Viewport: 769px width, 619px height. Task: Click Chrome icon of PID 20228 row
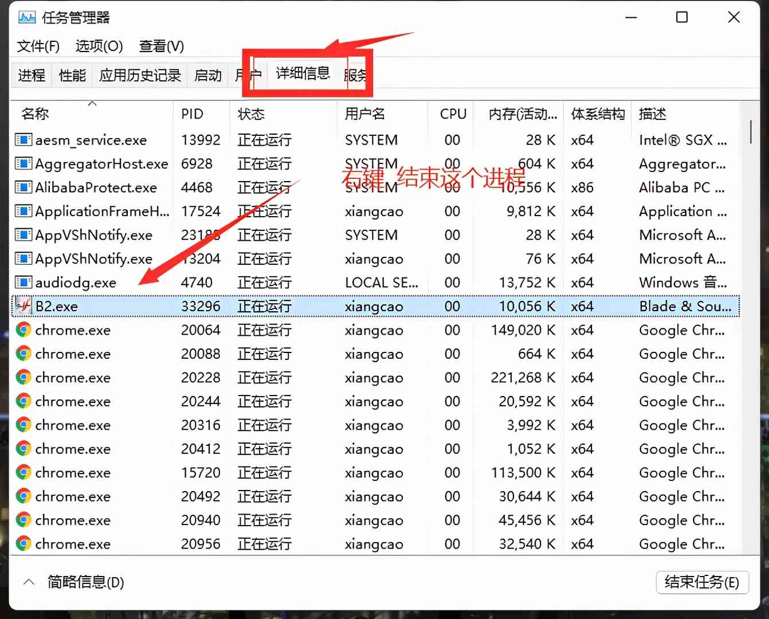click(23, 378)
